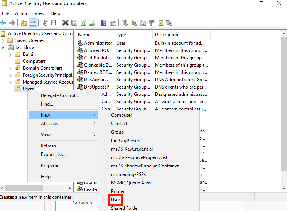Viewport: 287px width, 211px height.
Task: Click the Create new organizational unit icon
Action: 143,23
